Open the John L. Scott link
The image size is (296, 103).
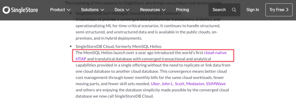click(x=173, y=84)
